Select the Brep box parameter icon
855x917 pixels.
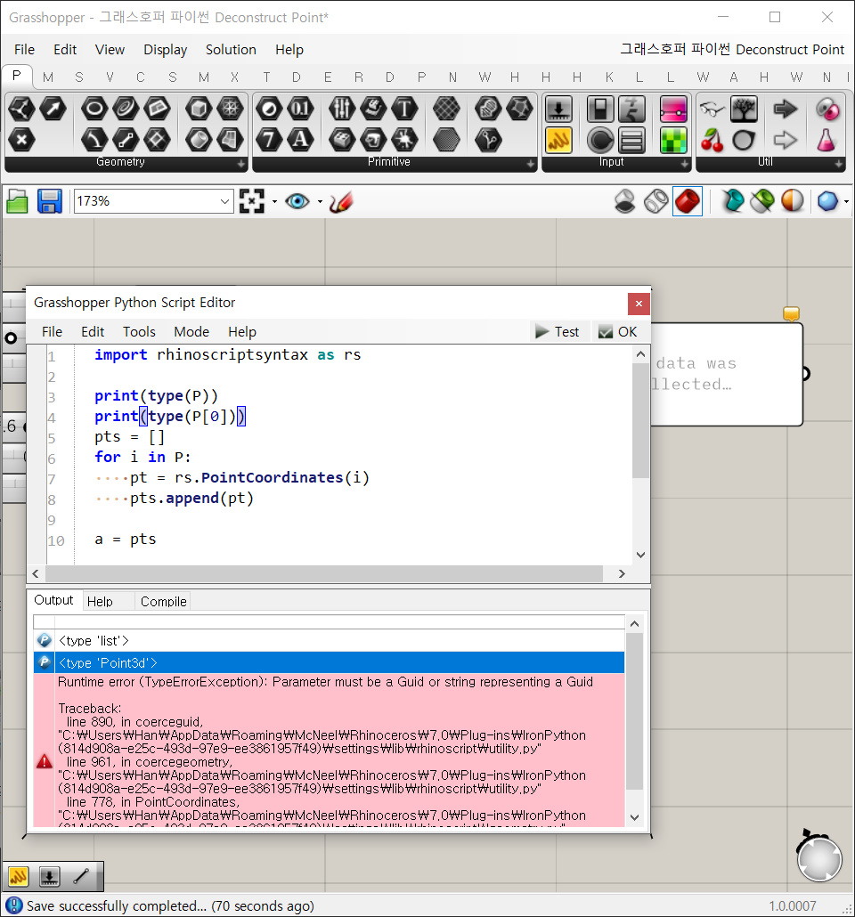point(199,109)
